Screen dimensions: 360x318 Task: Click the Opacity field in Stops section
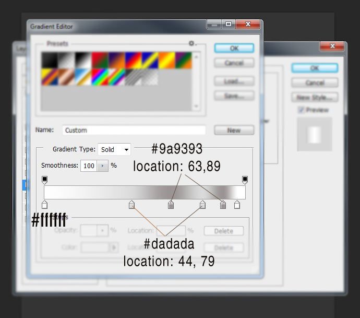[x=89, y=230]
